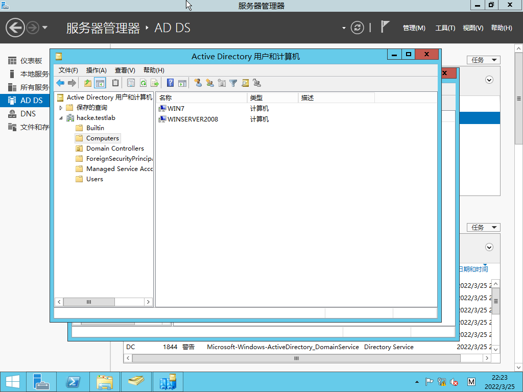This screenshot has width=523, height=392.
Task: Open 管理(M) menu in Server Manager
Action: pyautogui.click(x=414, y=28)
